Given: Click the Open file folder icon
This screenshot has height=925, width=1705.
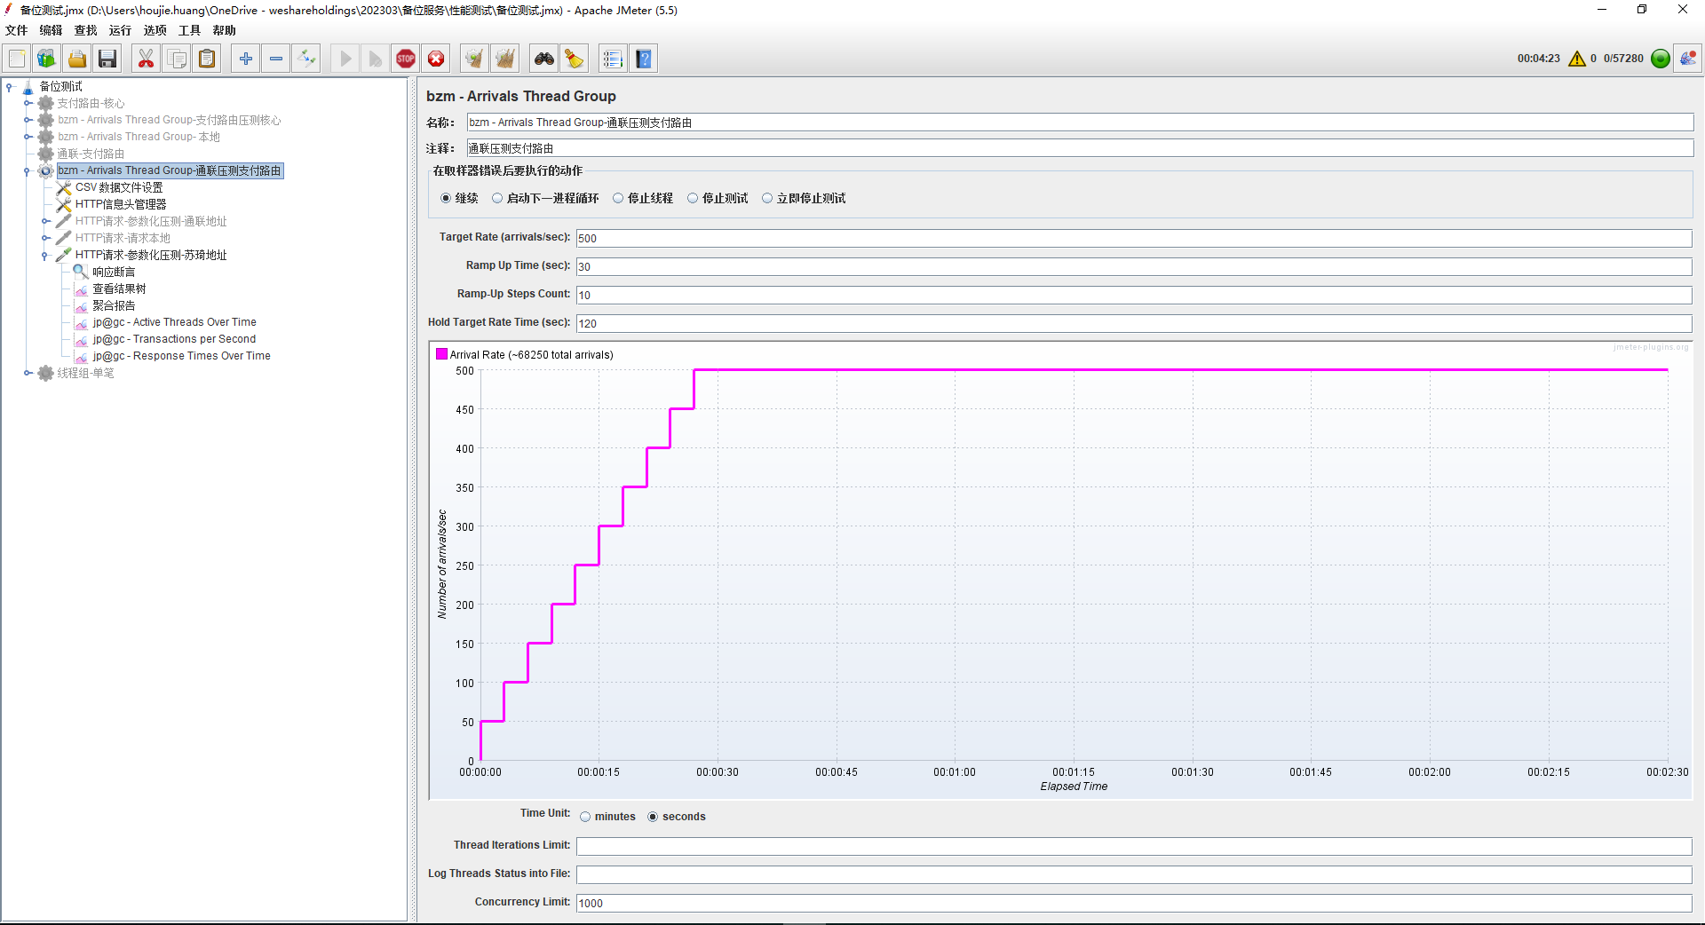Looking at the screenshot, I should point(77,59).
